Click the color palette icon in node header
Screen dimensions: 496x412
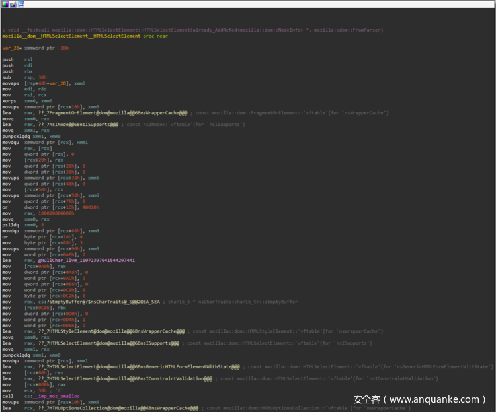click(x=5, y=4)
